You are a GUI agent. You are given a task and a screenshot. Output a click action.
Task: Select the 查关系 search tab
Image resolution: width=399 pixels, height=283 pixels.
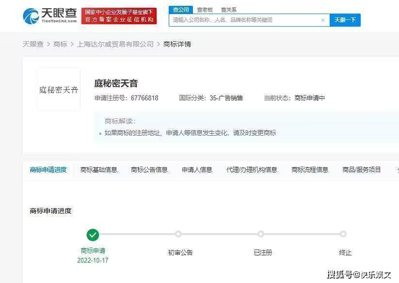coord(229,10)
